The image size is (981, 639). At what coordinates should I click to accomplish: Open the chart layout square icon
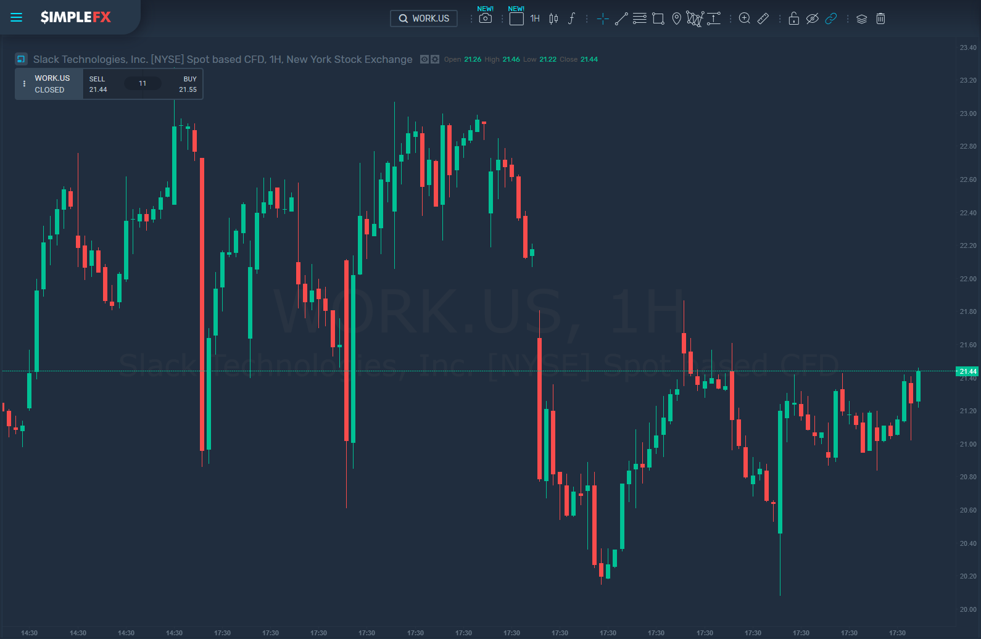516,19
